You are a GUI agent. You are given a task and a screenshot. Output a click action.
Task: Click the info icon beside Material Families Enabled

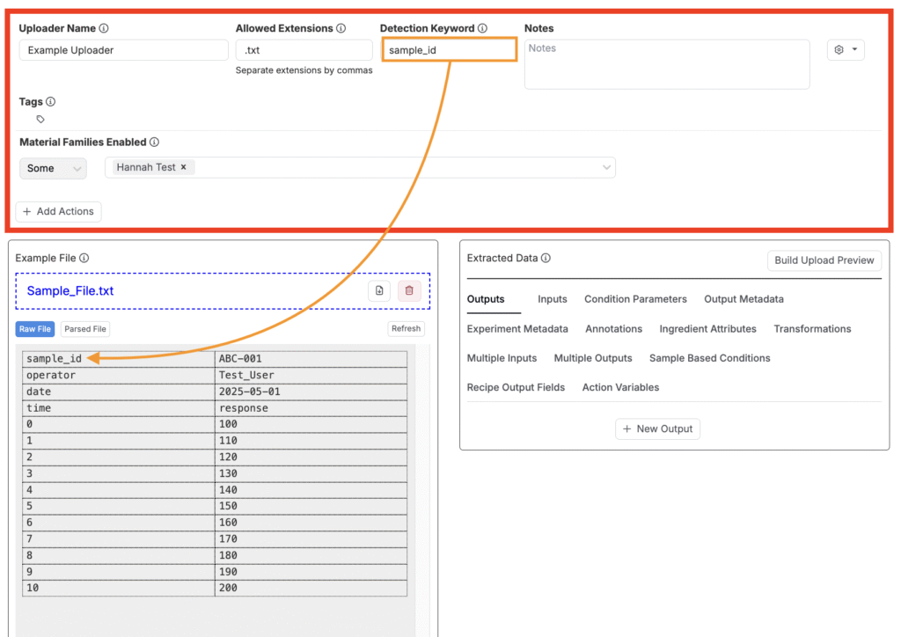154,143
